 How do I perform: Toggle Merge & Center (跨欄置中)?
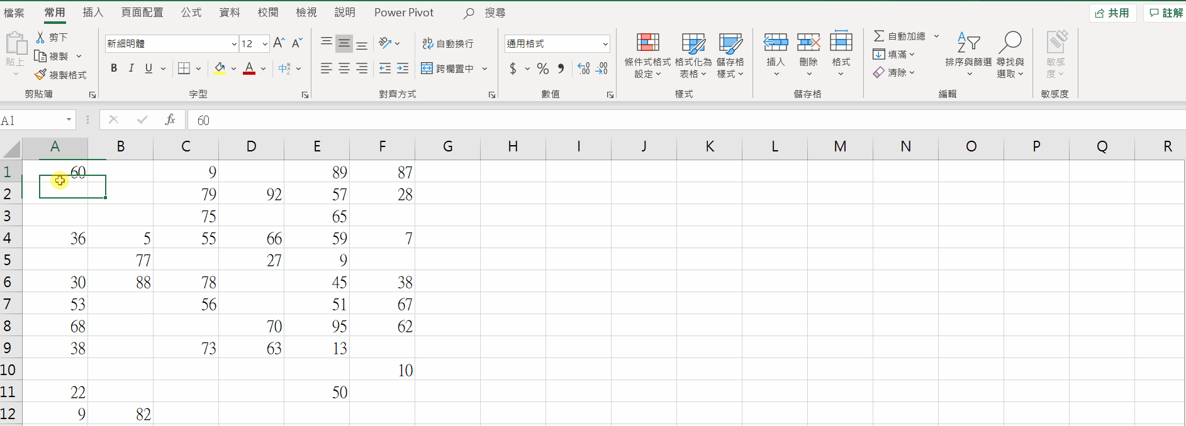click(447, 68)
